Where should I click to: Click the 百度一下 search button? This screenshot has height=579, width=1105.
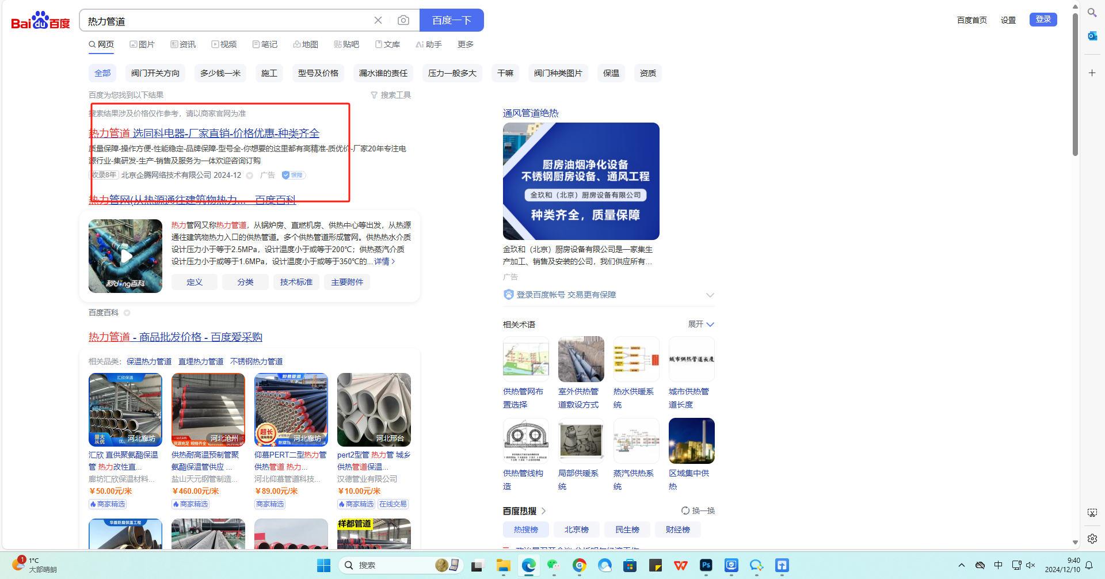pyautogui.click(x=452, y=20)
